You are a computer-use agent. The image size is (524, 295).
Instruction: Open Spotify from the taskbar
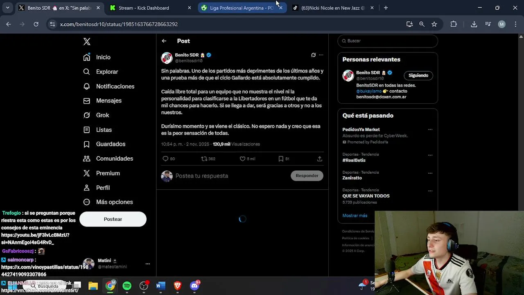coord(127,286)
